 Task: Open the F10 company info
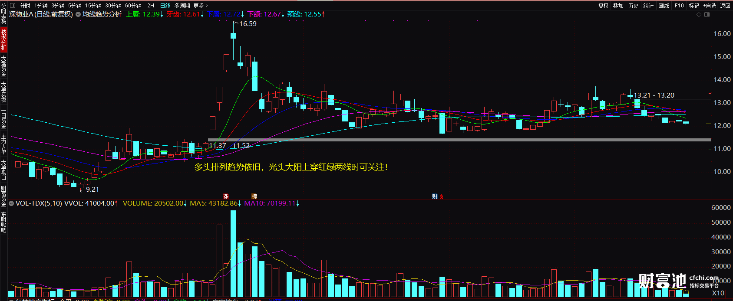coord(679,6)
